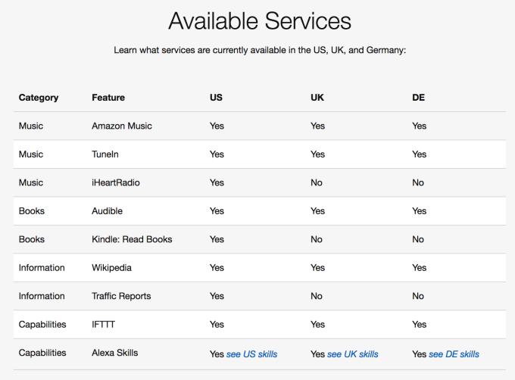Screen dimensions: 515x380
Task: Select the IFTTT feature cell
Action: pyautogui.click(x=105, y=325)
